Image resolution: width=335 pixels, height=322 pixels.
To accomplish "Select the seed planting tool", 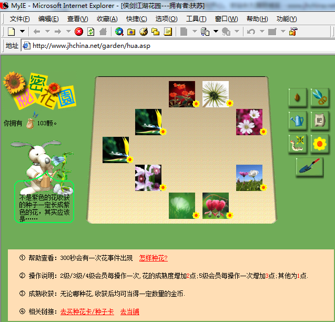I will 298,97.
